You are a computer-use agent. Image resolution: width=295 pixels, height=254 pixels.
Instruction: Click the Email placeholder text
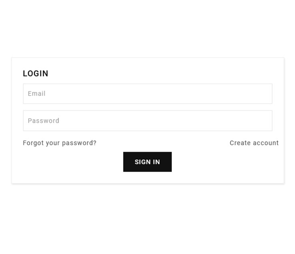click(x=36, y=94)
